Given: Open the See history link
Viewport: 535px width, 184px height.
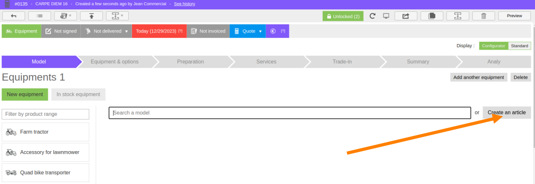Looking at the screenshot, I should coord(185,4).
